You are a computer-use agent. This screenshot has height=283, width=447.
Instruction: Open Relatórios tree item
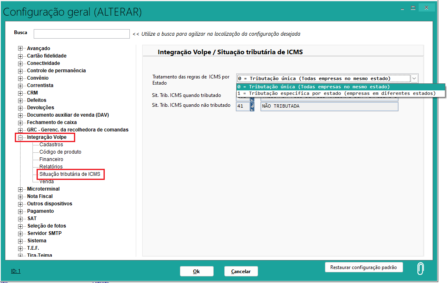[51, 167]
